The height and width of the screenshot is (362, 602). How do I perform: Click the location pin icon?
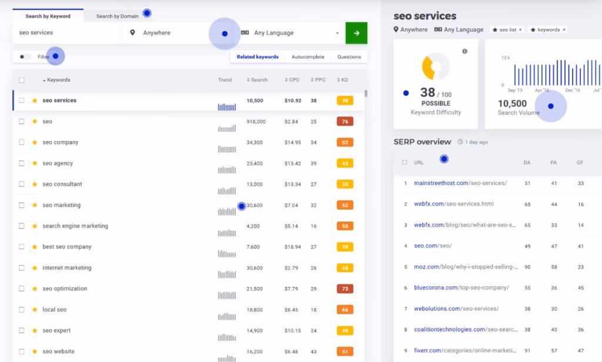point(132,33)
